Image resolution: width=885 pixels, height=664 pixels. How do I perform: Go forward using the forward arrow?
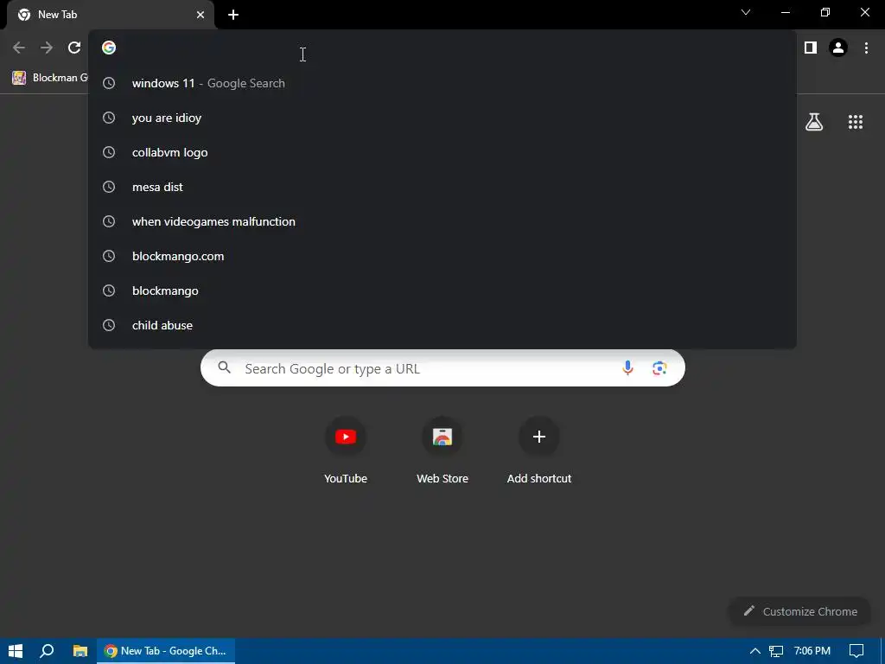click(47, 48)
